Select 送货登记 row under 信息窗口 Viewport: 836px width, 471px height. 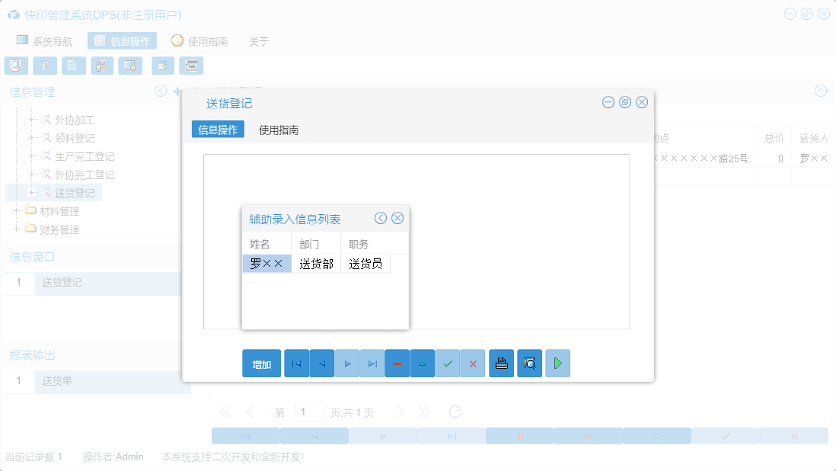[93, 283]
